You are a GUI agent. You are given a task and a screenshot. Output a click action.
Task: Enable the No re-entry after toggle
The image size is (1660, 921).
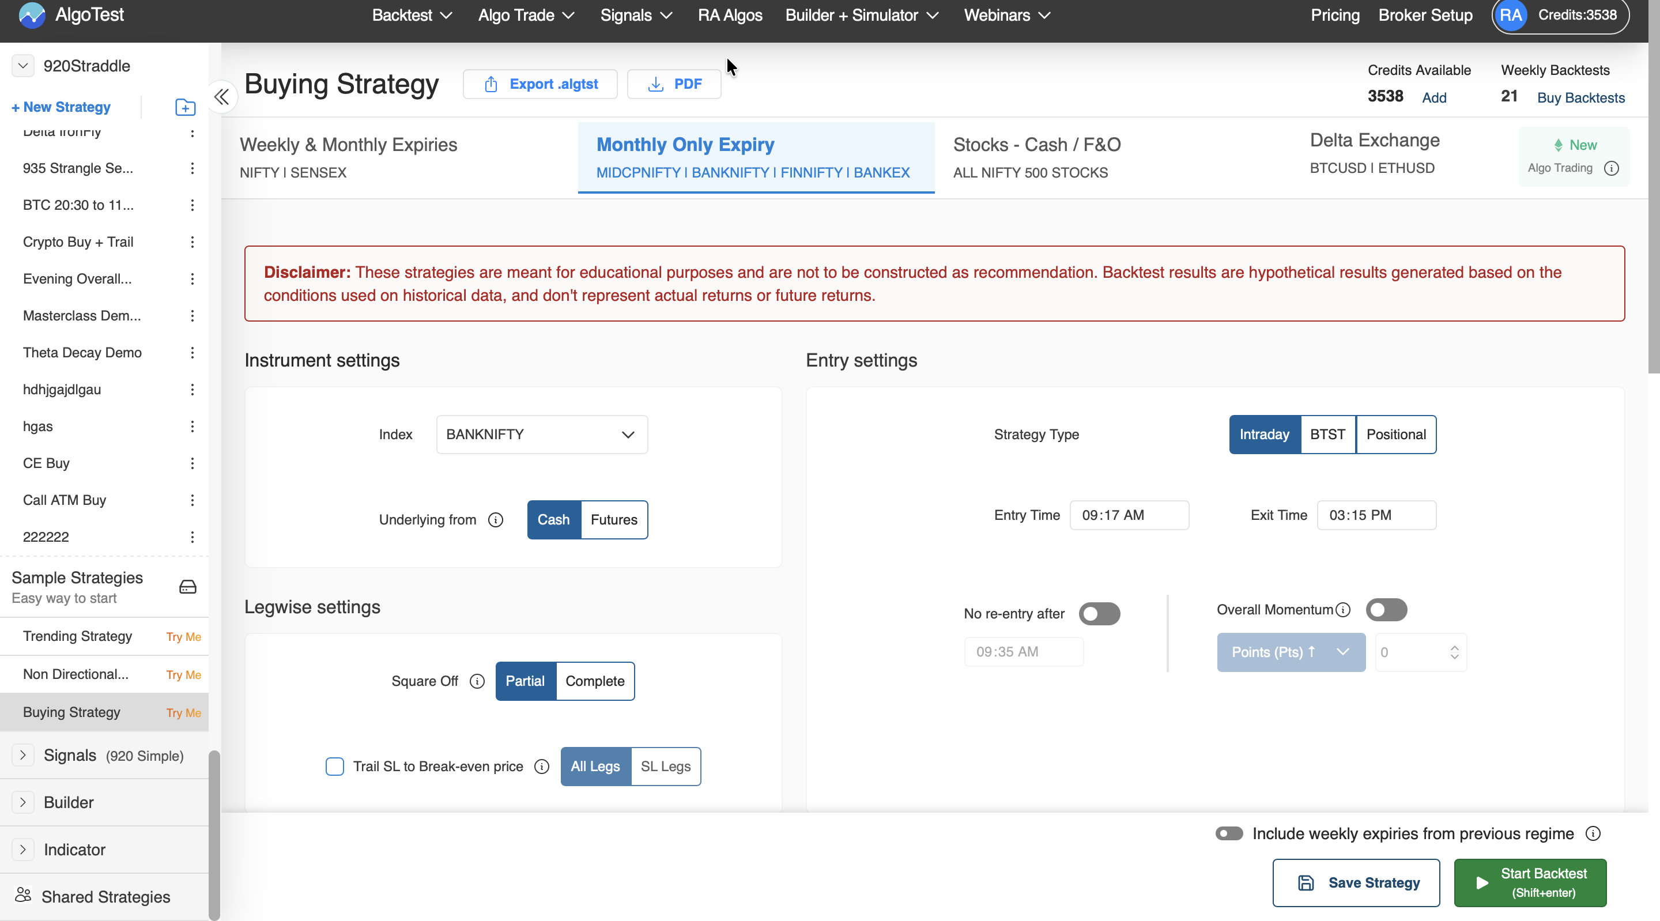pyautogui.click(x=1099, y=614)
